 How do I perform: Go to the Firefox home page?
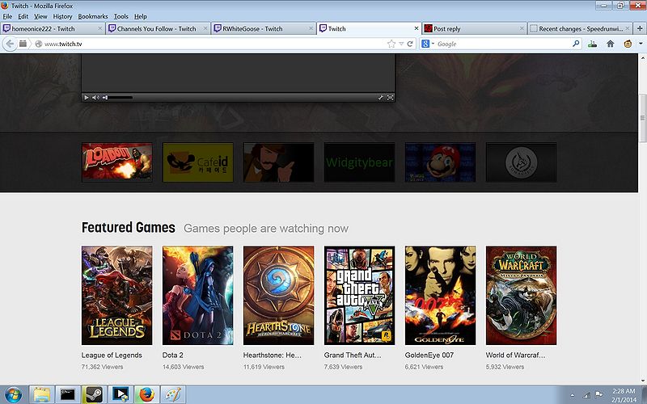611,44
